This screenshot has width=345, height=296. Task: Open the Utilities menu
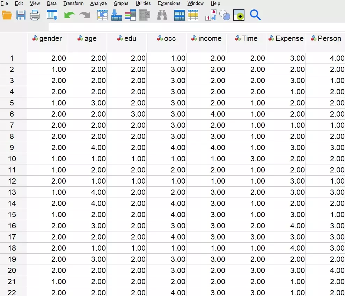143,3
